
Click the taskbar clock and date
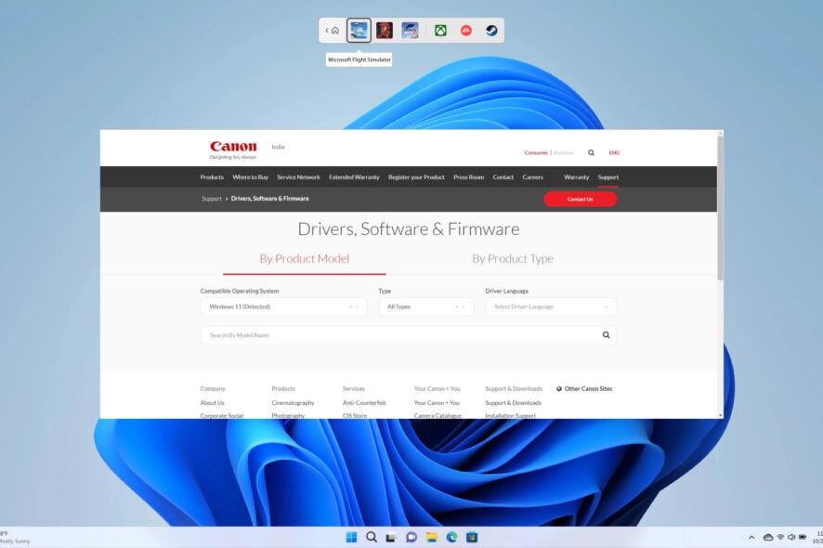tap(817, 538)
